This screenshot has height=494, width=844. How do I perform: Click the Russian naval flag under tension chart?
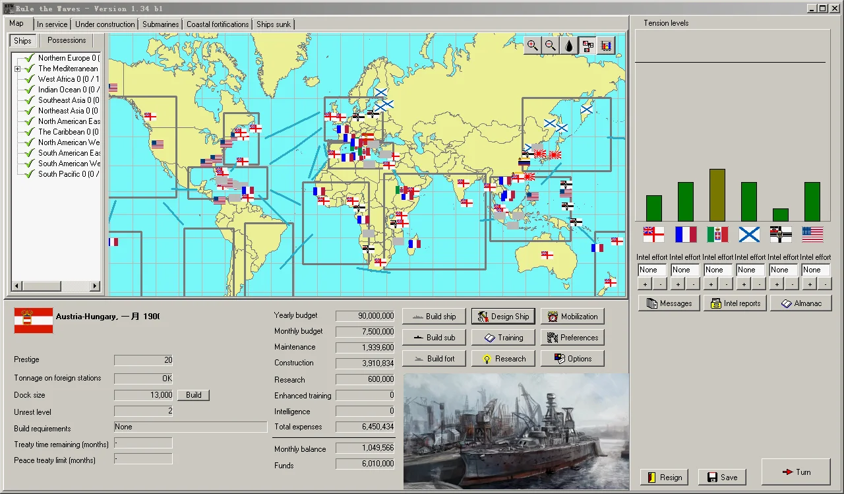pyautogui.click(x=749, y=234)
